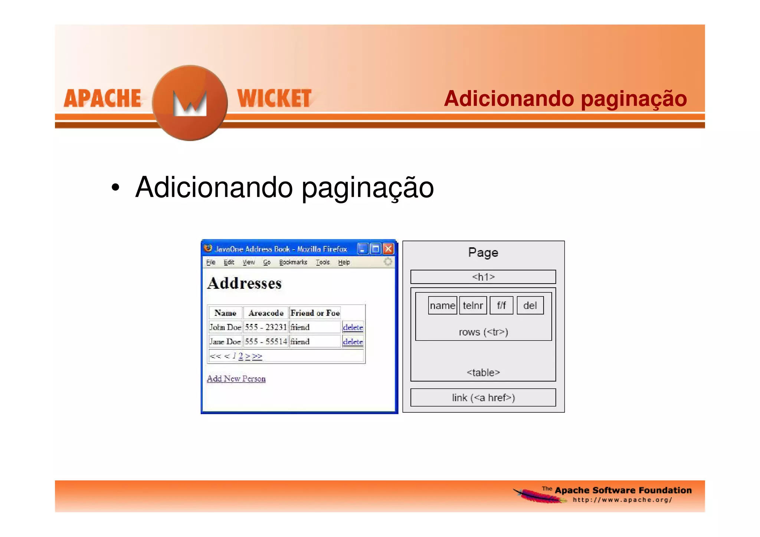Click the Apache Wicket round logo

pyautogui.click(x=190, y=103)
